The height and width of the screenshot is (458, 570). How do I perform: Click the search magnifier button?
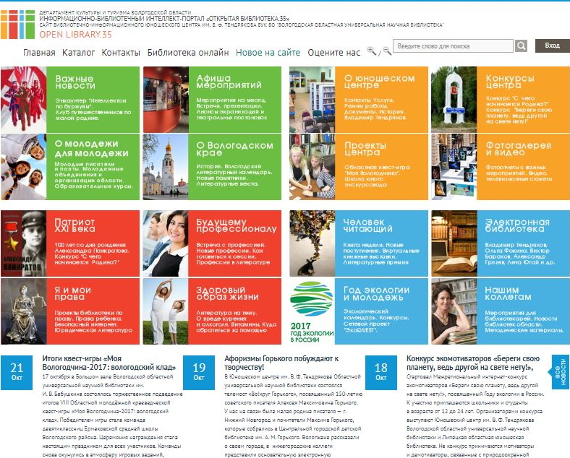521,46
